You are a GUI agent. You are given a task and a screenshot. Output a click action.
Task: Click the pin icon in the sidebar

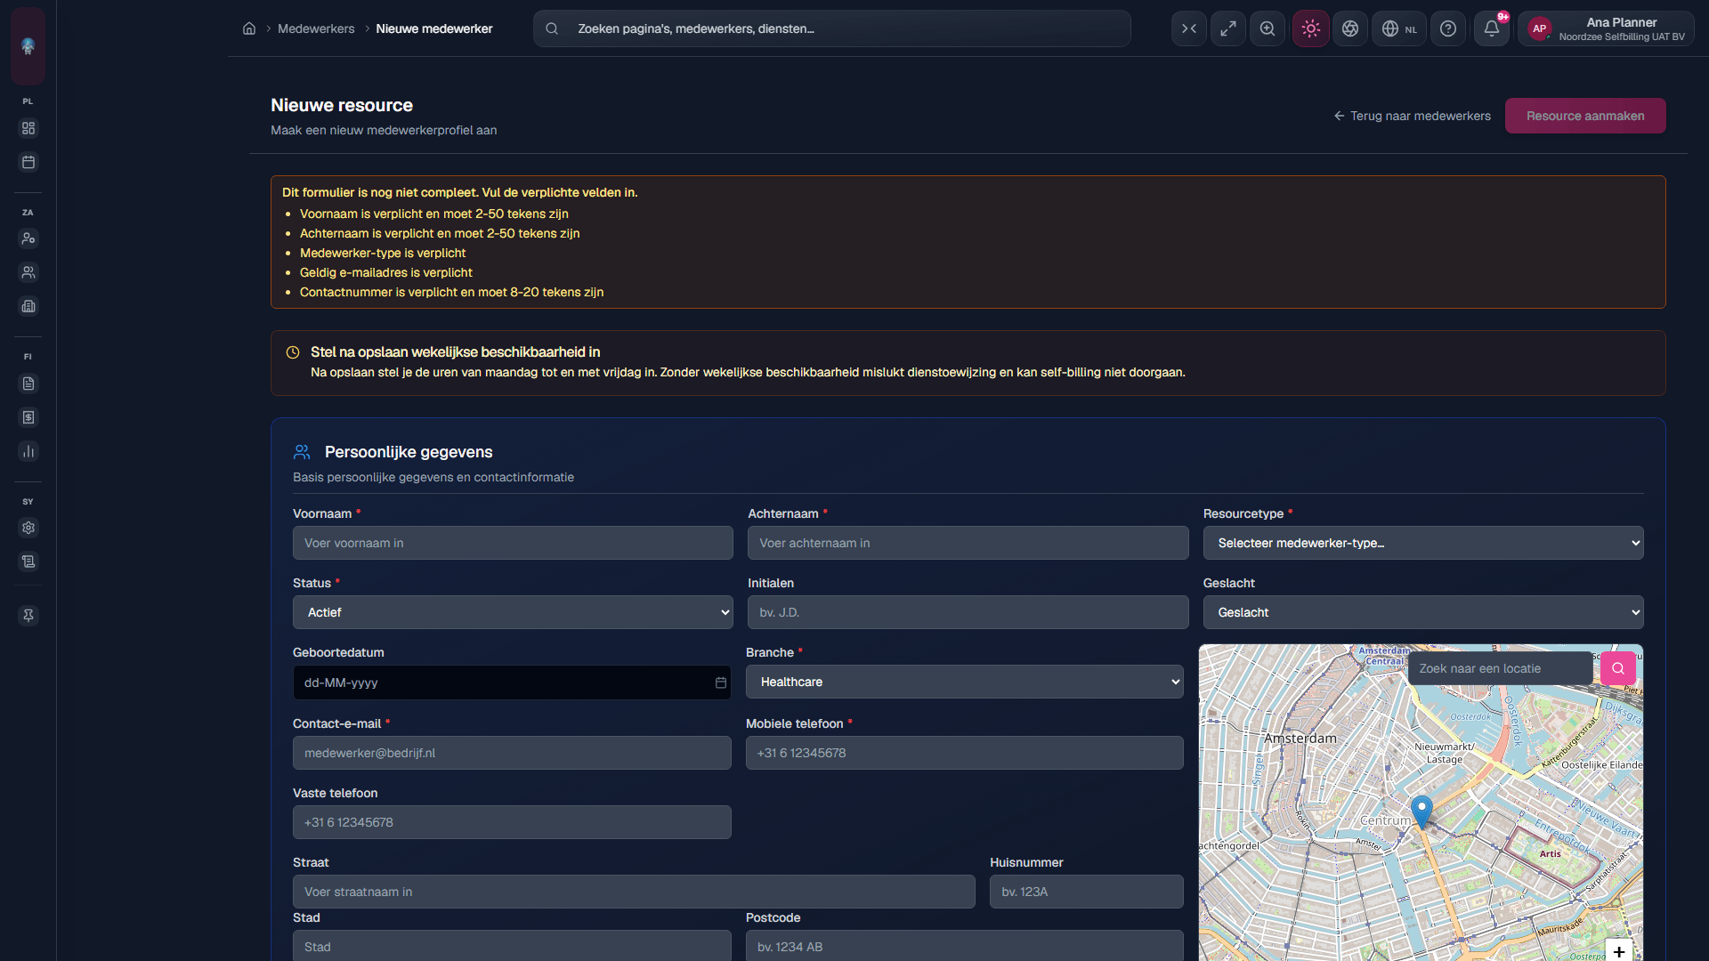click(28, 616)
